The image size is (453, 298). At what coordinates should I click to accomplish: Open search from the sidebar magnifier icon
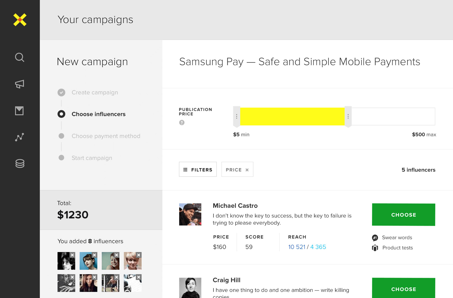click(x=20, y=57)
